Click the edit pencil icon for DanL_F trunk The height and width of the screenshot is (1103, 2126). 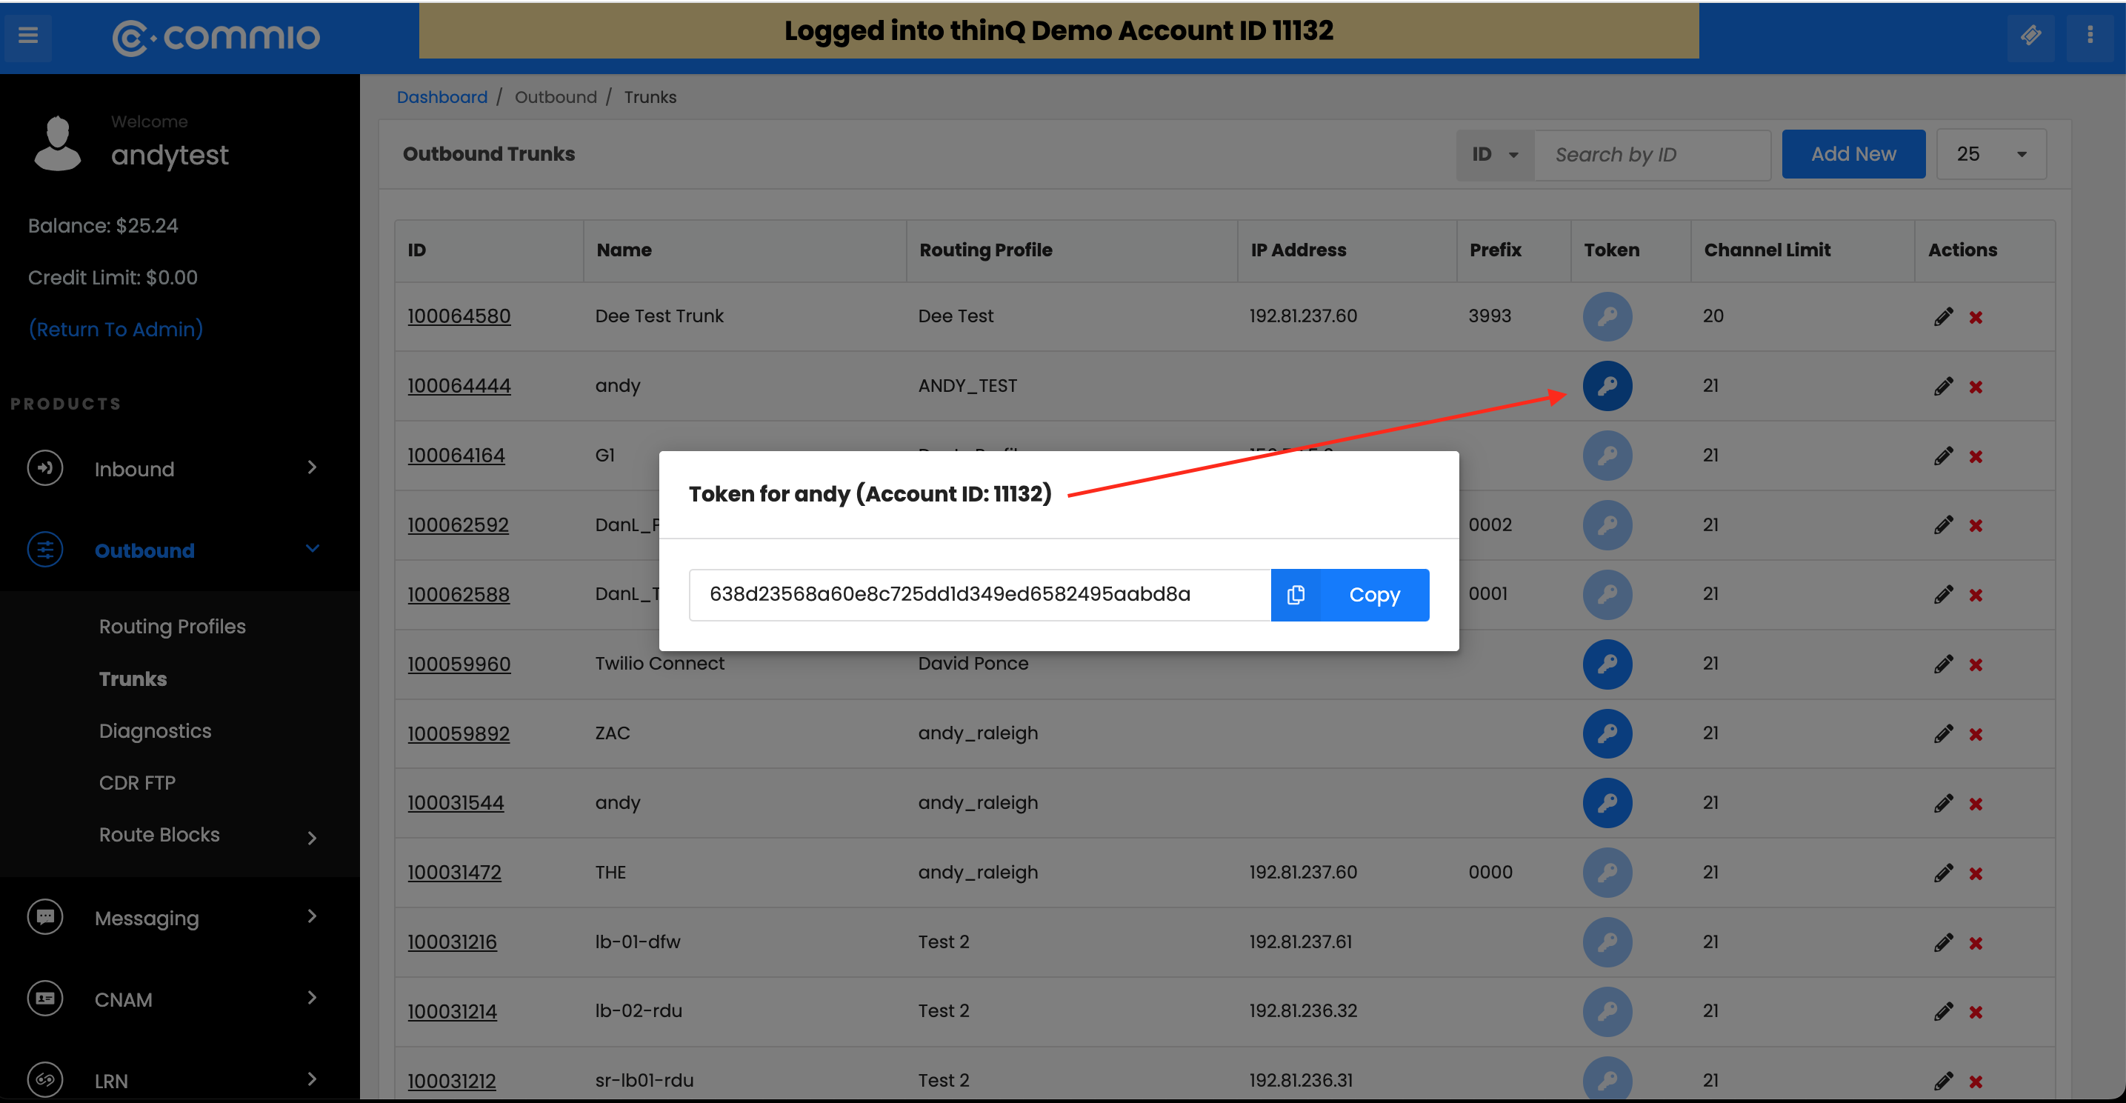click(1943, 524)
